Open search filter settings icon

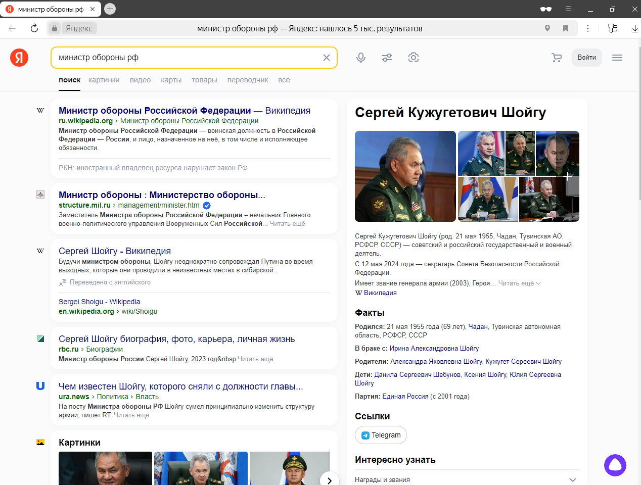pyautogui.click(x=387, y=58)
